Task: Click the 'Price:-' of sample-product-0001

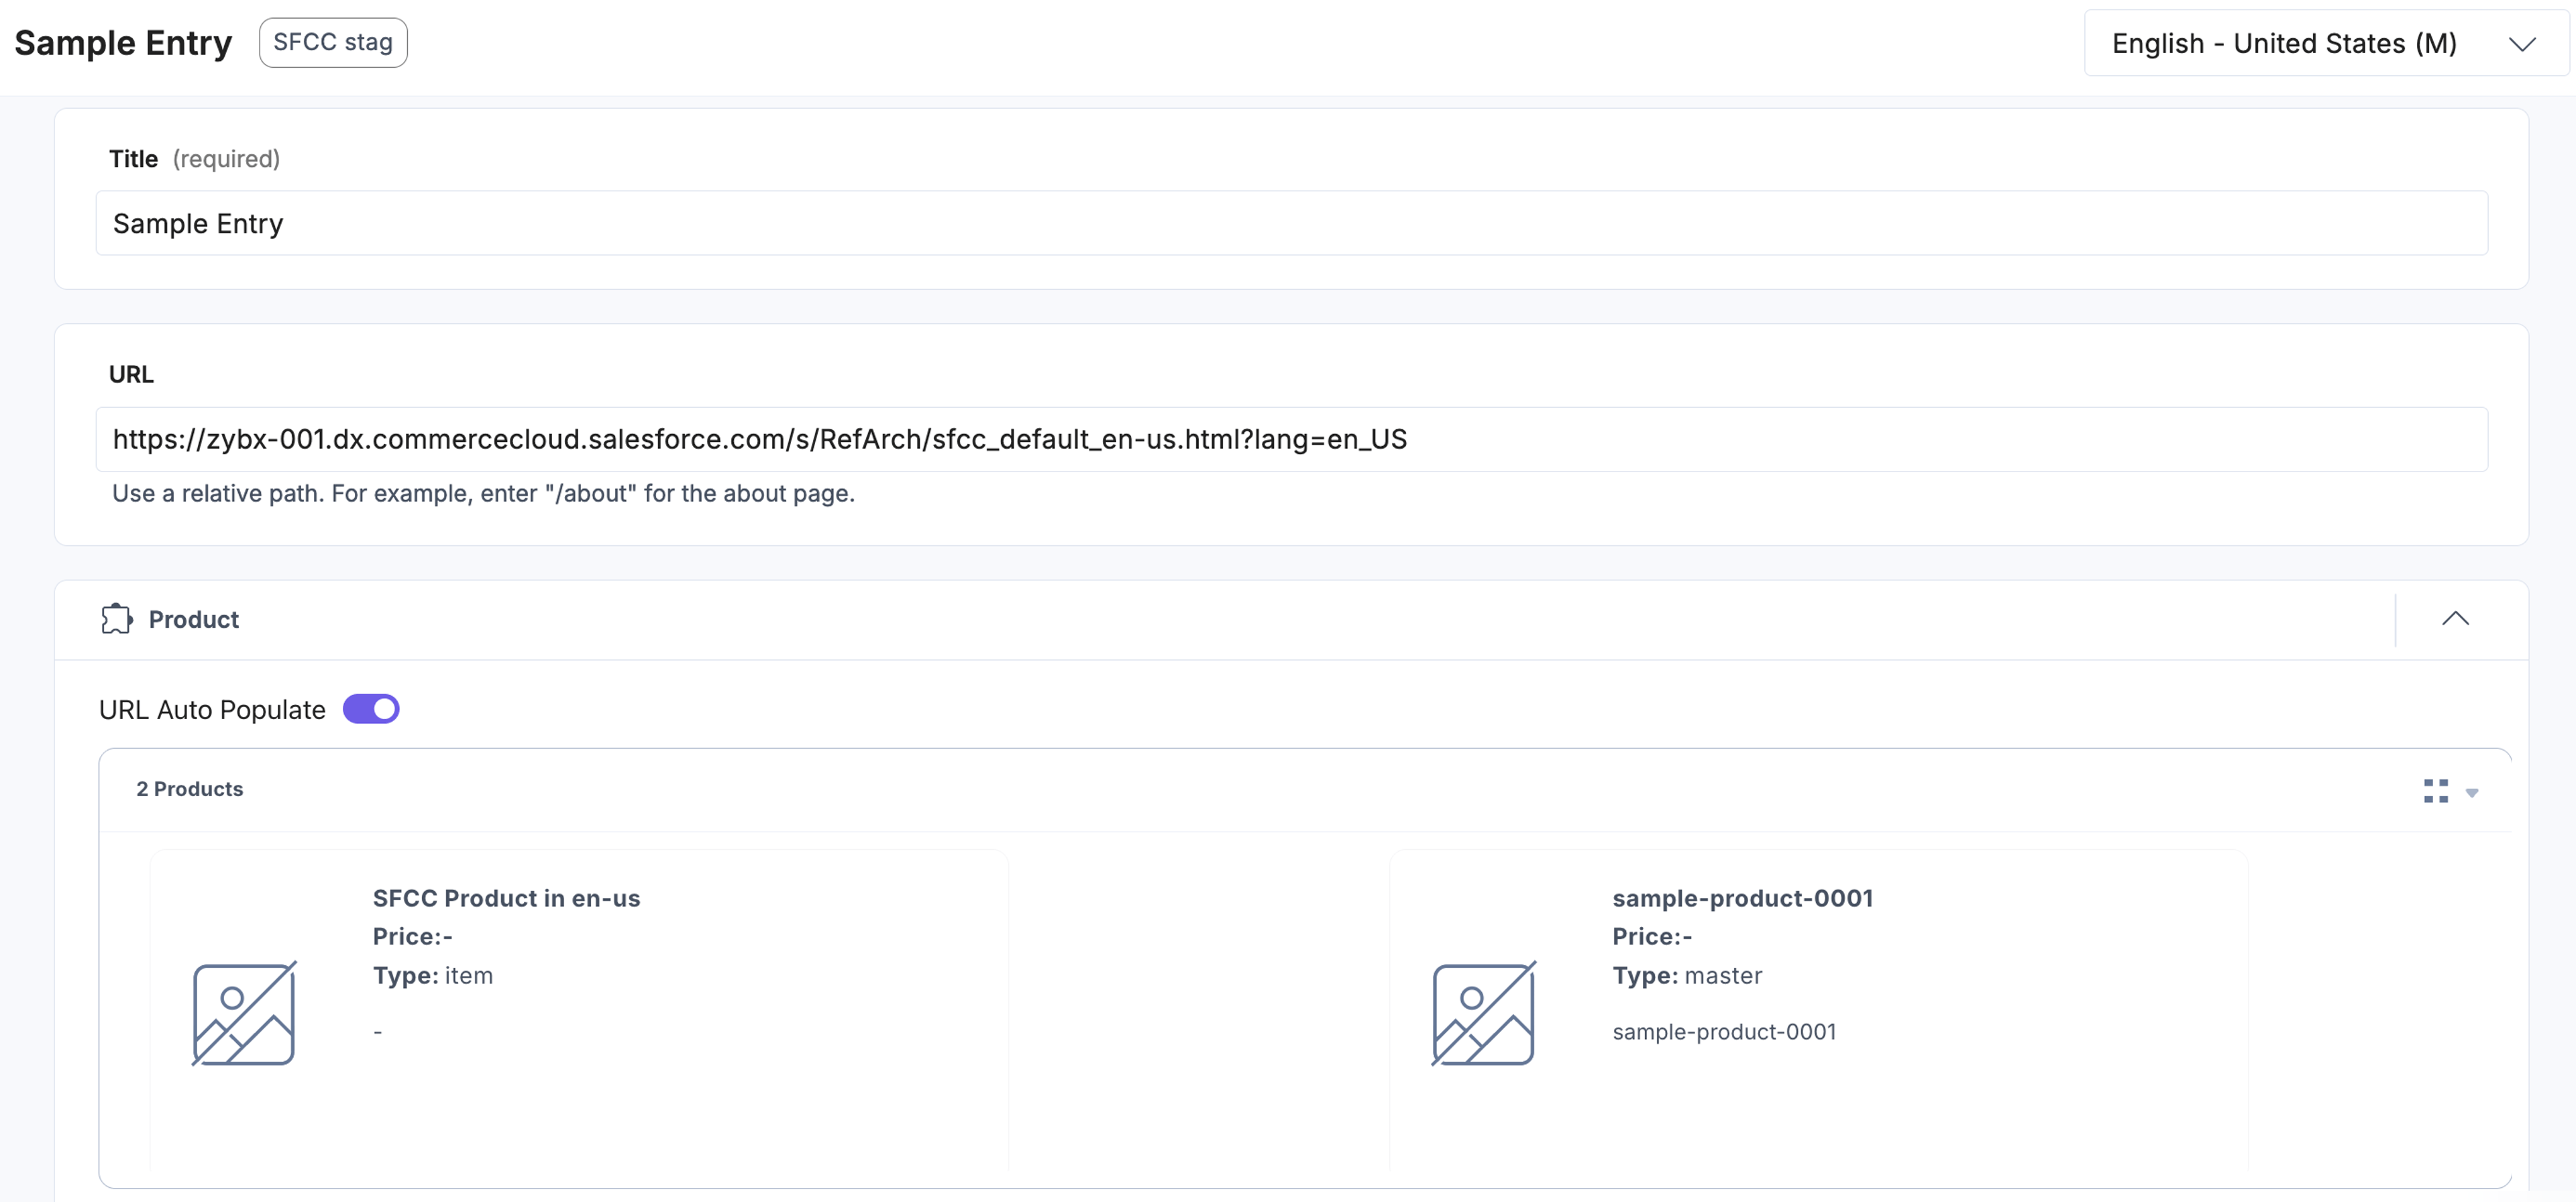Action: [1652, 937]
